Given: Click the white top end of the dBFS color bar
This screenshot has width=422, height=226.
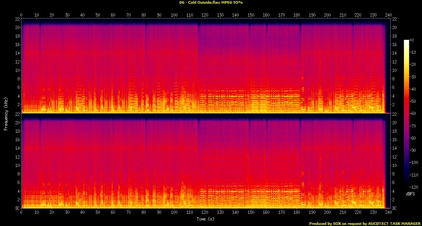Looking at the screenshot, I should tap(406, 41).
